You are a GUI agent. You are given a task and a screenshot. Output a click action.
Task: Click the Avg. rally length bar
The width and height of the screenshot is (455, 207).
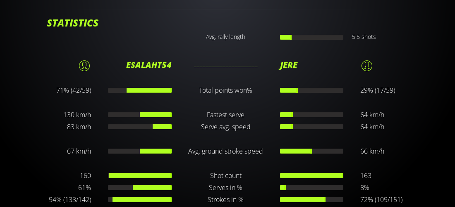311,37
